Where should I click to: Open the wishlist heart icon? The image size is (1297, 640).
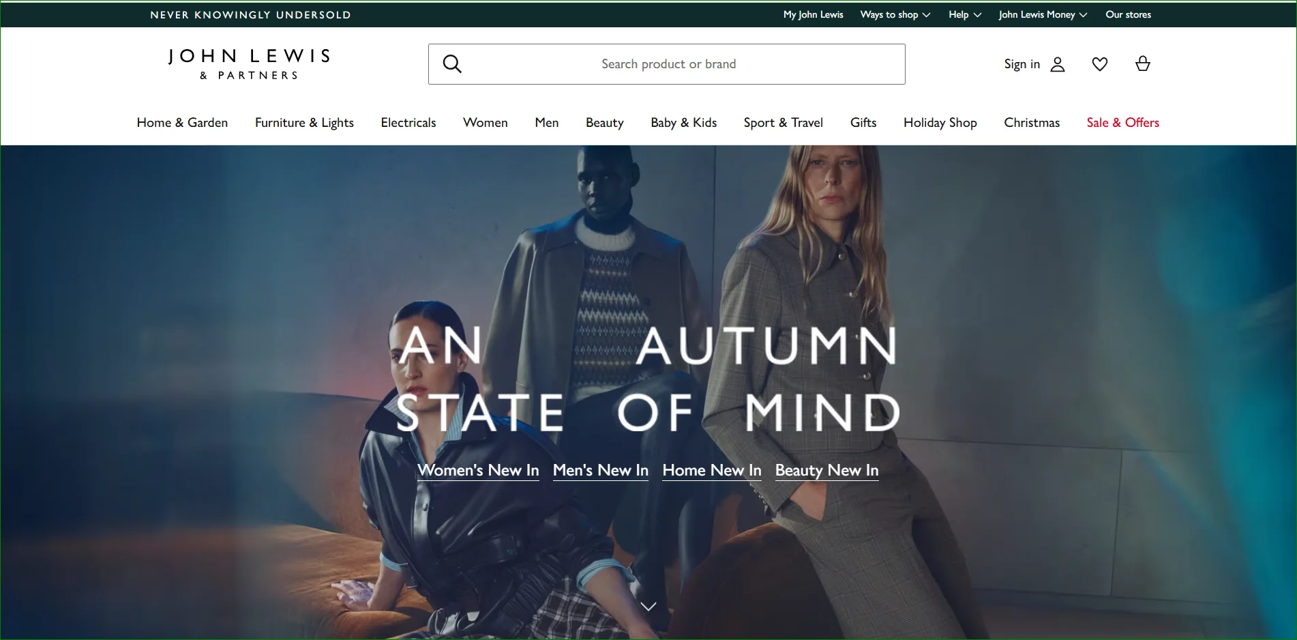pyautogui.click(x=1099, y=64)
